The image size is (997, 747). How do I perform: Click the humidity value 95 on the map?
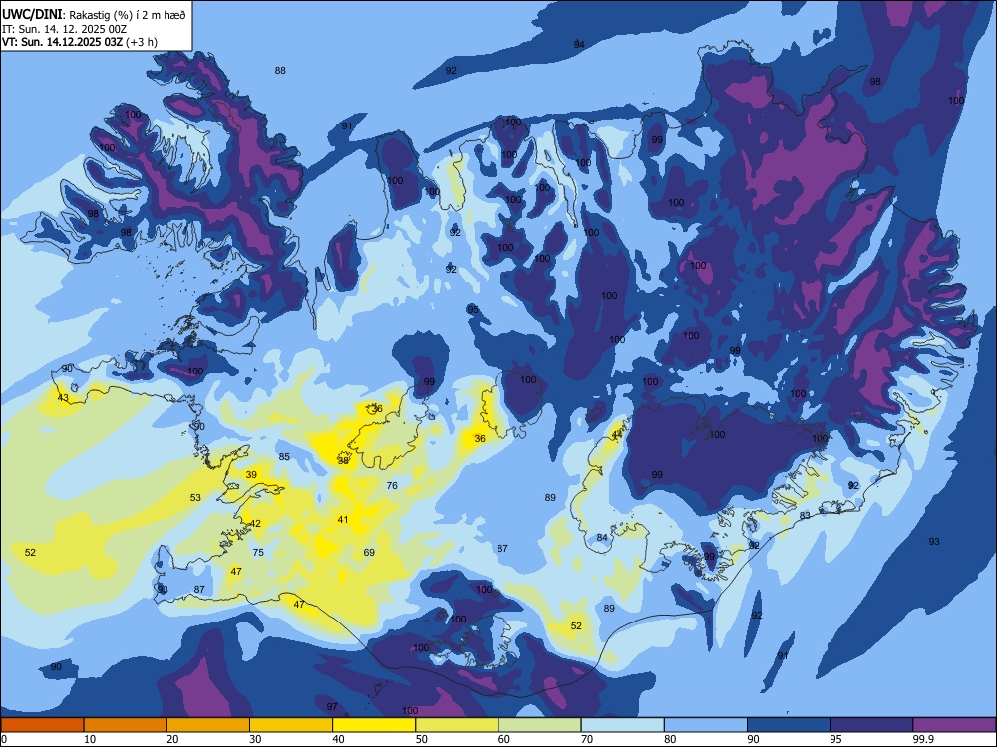pos(473,310)
